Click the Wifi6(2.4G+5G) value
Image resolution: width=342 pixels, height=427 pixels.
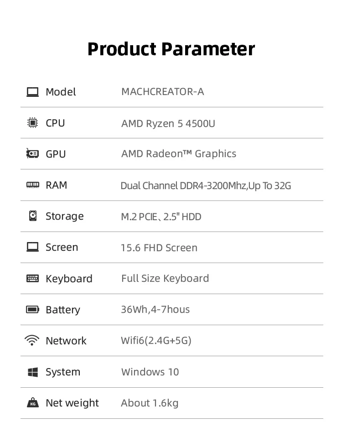[156, 341]
